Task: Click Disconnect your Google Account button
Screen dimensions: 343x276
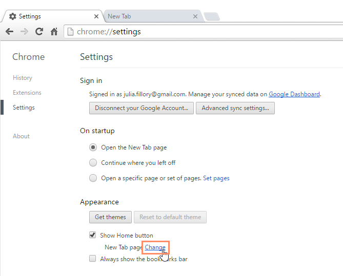Action: tap(142, 108)
